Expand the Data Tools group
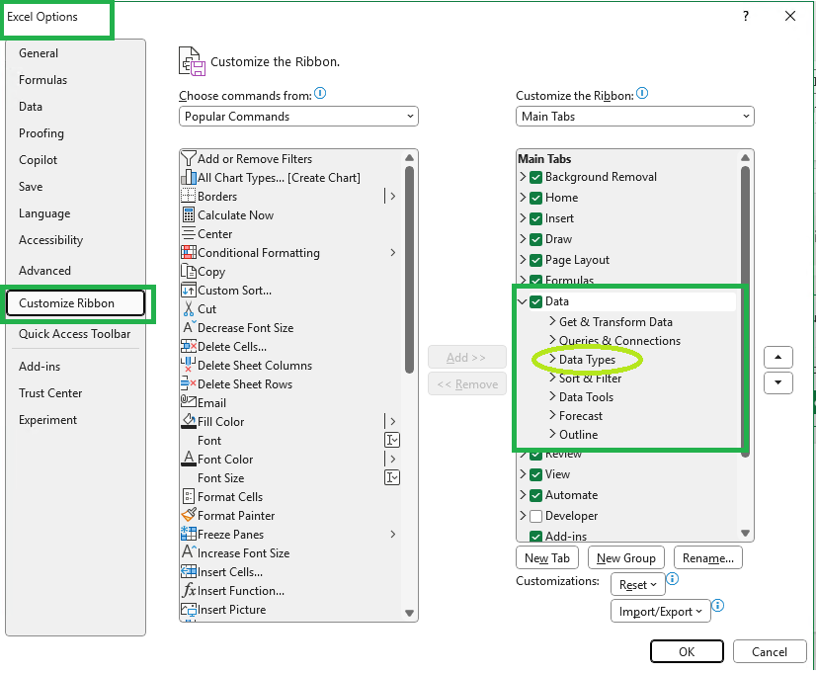This screenshot has width=817, height=674. pyautogui.click(x=553, y=396)
